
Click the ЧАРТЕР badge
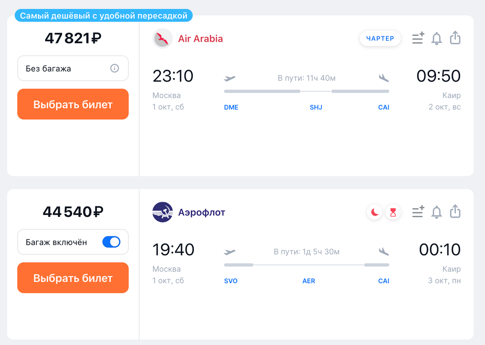(380, 38)
